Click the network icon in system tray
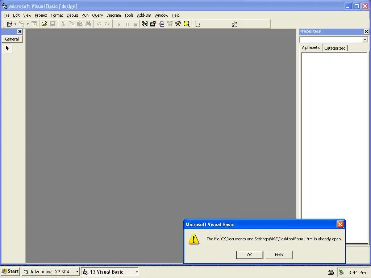The width and height of the screenshot is (371, 278). (x=341, y=272)
